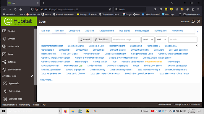Click the browser Reload page icon

click(15, 9)
